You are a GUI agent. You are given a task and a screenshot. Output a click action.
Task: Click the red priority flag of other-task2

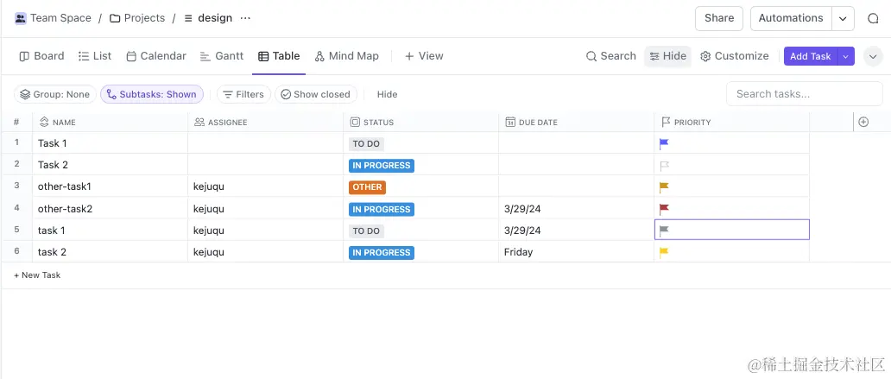pos(664,209)
